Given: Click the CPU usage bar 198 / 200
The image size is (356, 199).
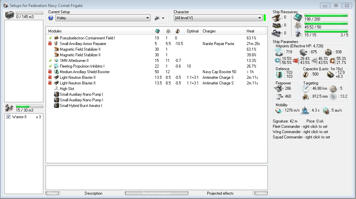Looking at the screenshot, I should point(326,16).
